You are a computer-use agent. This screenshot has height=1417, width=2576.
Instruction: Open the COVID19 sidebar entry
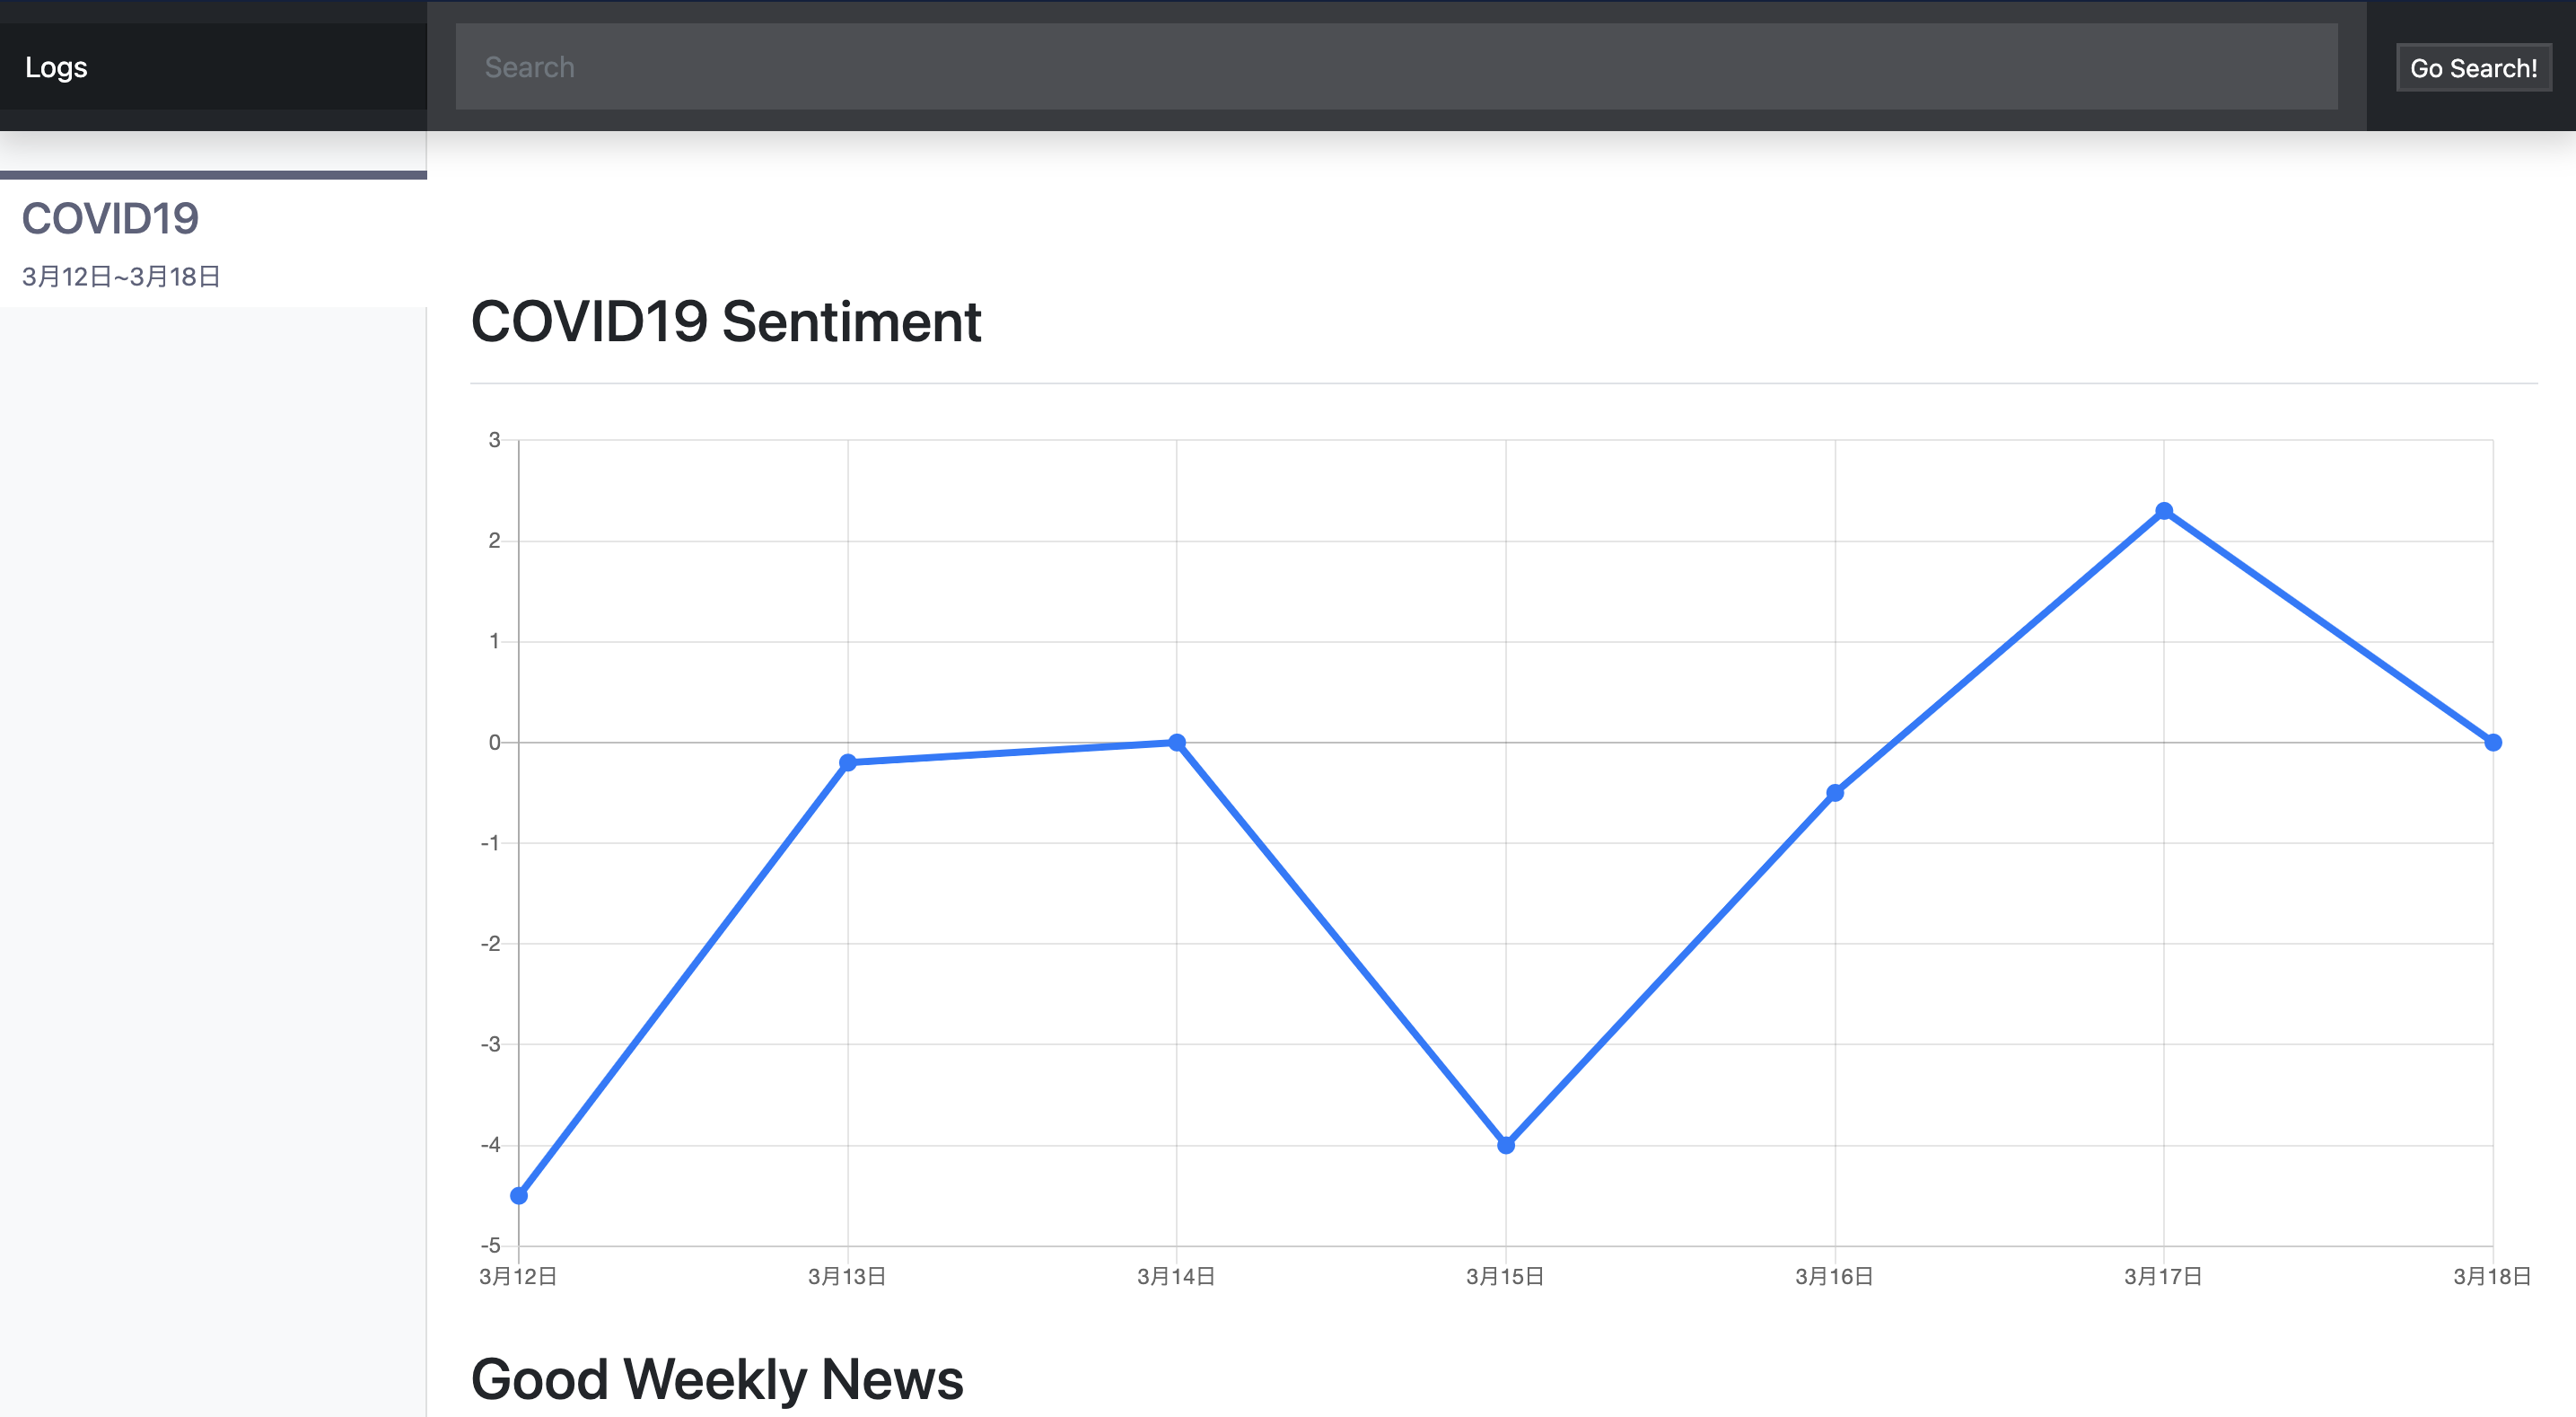pos(110,218)
